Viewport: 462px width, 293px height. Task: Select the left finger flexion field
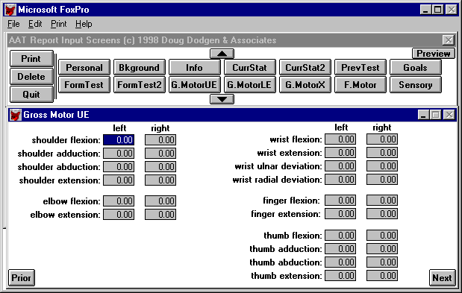(x=340, y=201)
